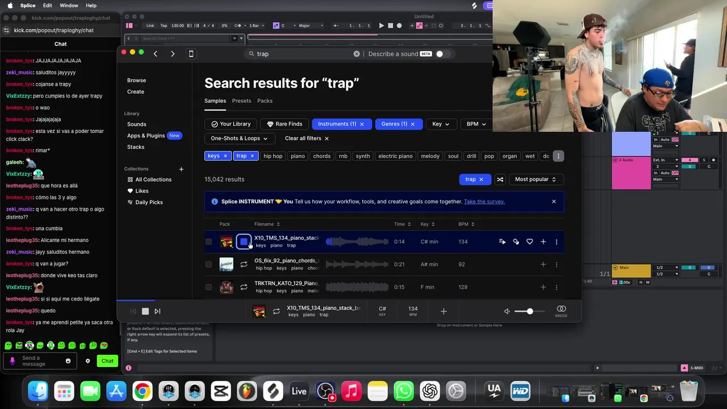This screenshot has width=727, height=409.
Task: Remove the keys tag filter
Action: click(225, 156)
